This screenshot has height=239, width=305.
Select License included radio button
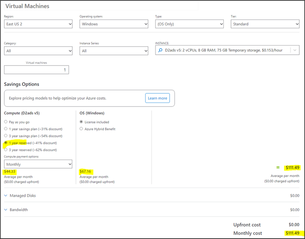coord(81,122)
